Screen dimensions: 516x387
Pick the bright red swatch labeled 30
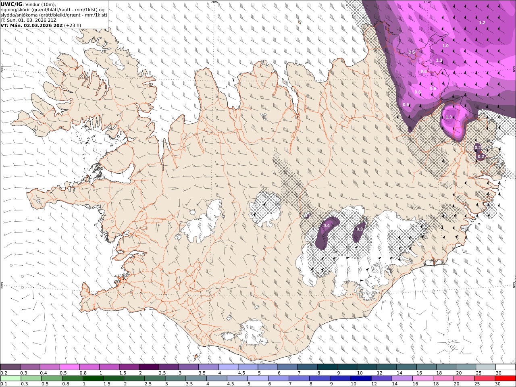click(x=505, y=379)
